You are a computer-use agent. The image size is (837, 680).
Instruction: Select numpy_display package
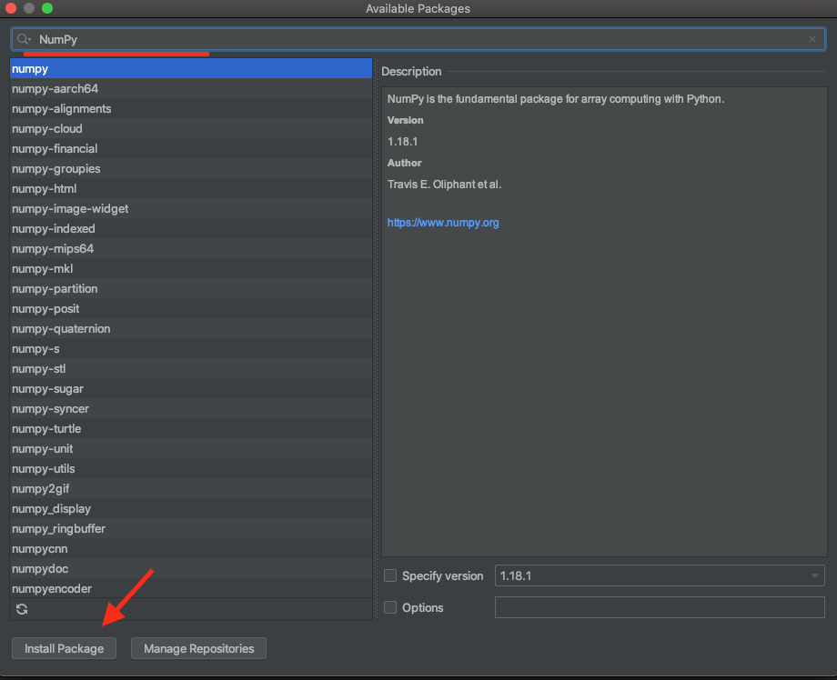coord(191,509)
